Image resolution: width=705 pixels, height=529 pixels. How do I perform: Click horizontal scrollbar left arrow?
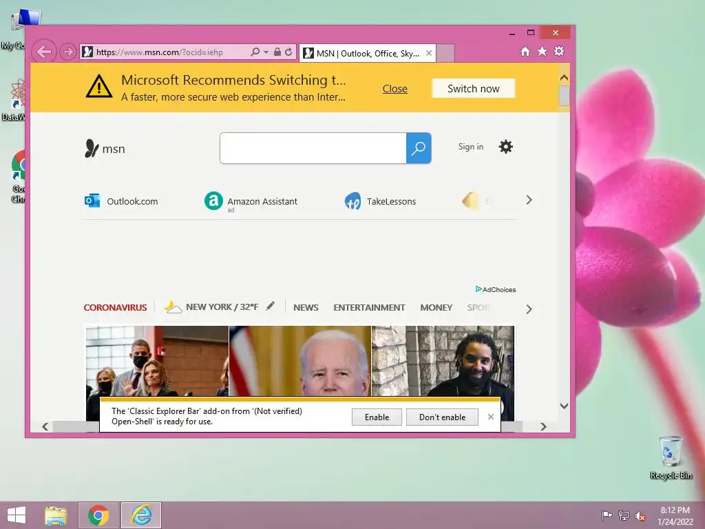click(45, 426)
